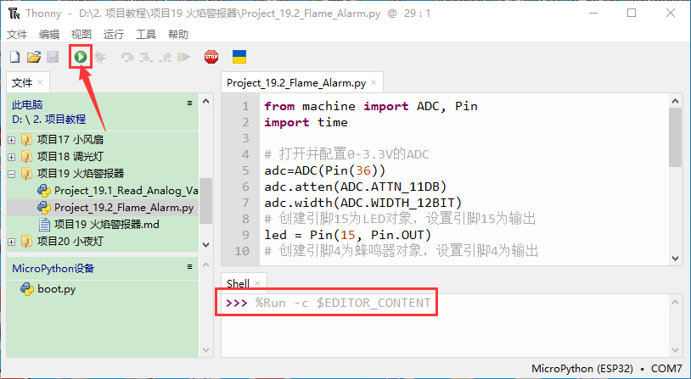Select the boot.py file on the device
Screen dimensions: 691x379
pos(56,288)
